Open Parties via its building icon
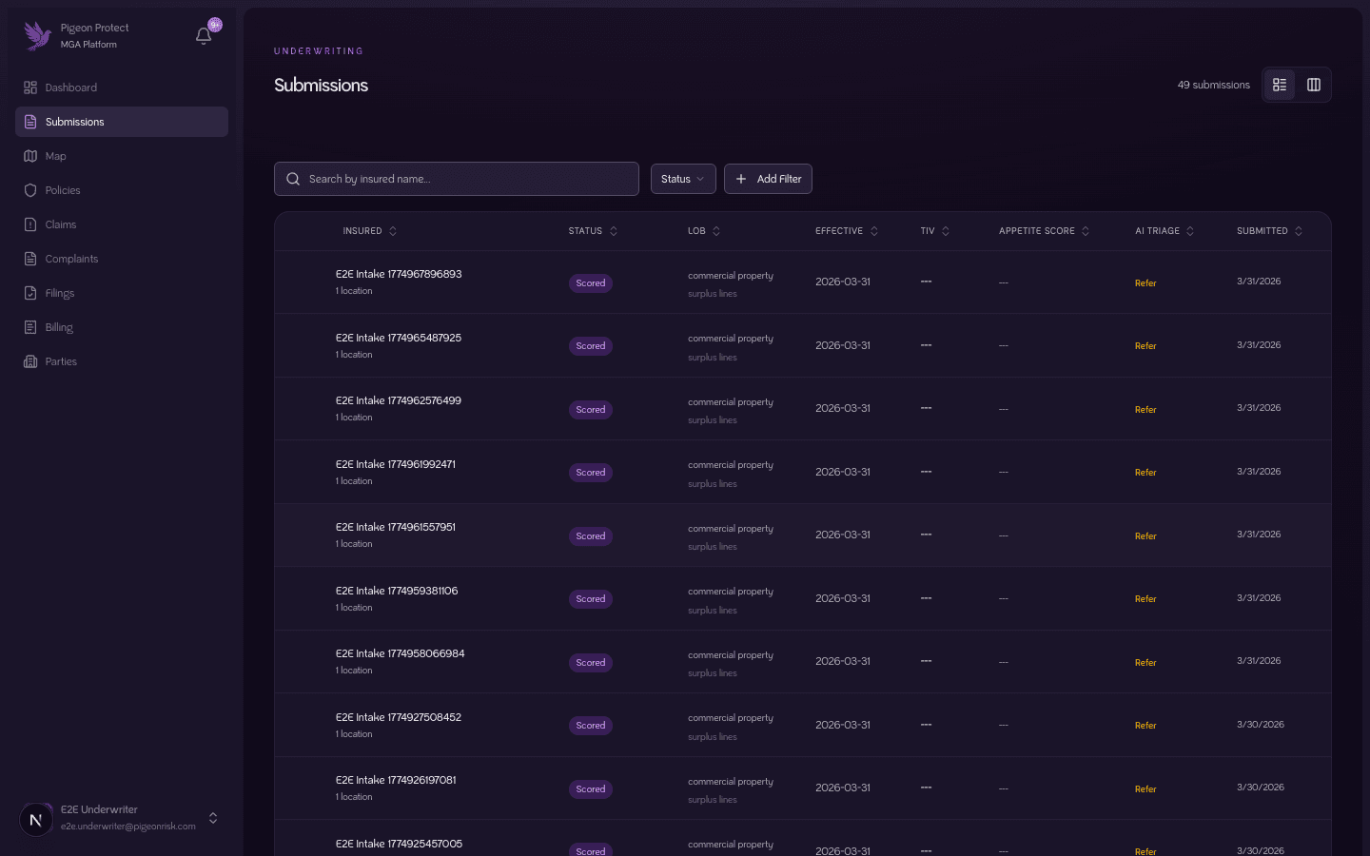The width and height of the screenshot is (1370, 856). click(x=30, y=361)
